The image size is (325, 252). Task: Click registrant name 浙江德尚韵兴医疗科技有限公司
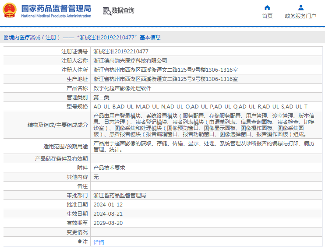pos(130,60)
